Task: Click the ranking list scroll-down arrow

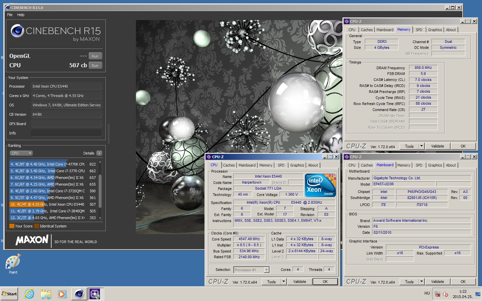Action: point(100,218)
